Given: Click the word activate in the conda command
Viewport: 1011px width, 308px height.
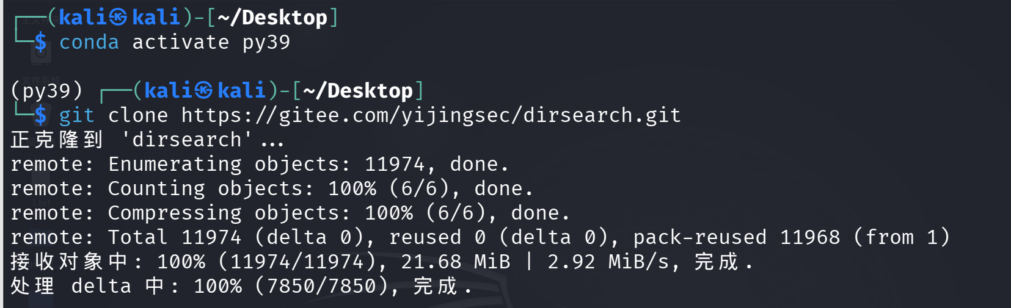Looking at the screenshot, I should [181, 42].
